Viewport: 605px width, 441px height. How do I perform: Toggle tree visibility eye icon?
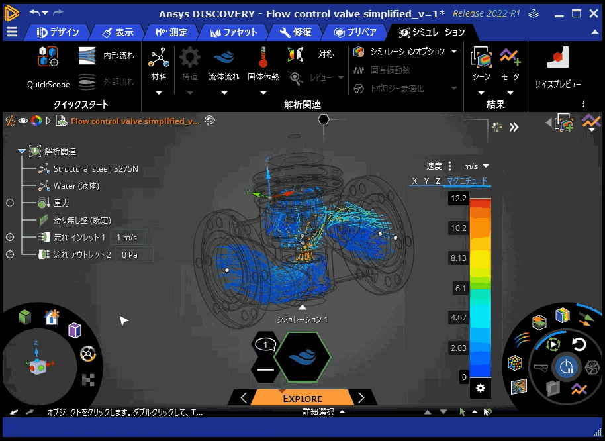[23, 121]
